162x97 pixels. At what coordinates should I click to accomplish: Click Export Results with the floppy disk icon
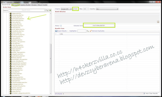click(61, 31)
